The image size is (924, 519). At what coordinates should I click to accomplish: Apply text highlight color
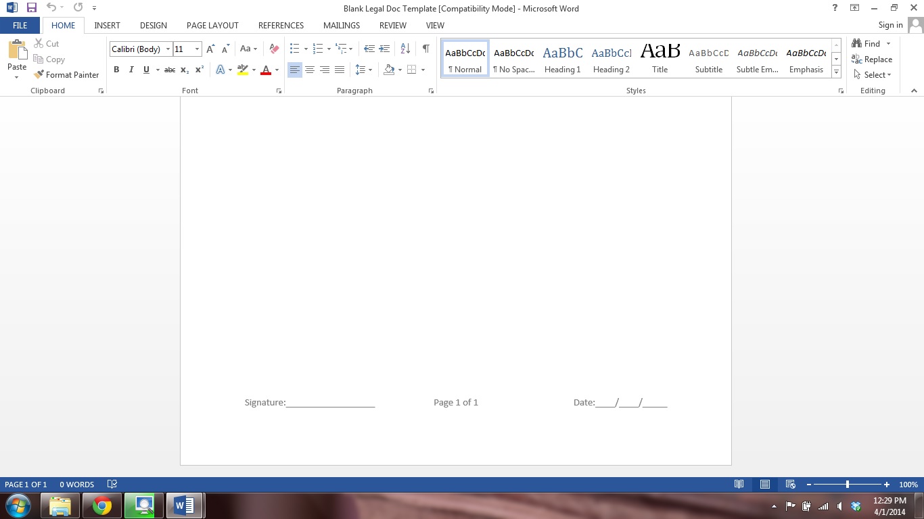242,70
